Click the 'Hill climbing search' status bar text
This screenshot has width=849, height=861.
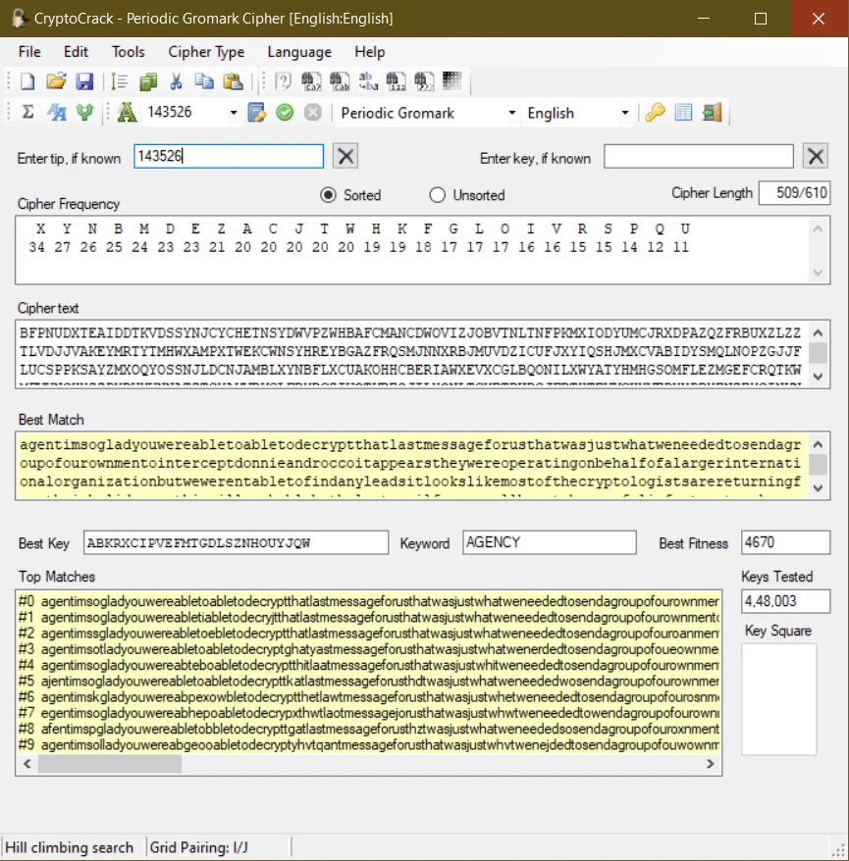[70, 848]
